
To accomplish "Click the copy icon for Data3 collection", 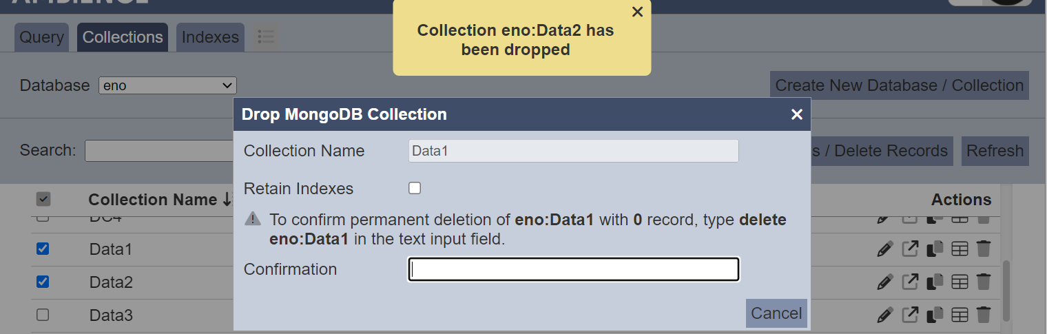I will pyautogui.click(x=935, y=315).
